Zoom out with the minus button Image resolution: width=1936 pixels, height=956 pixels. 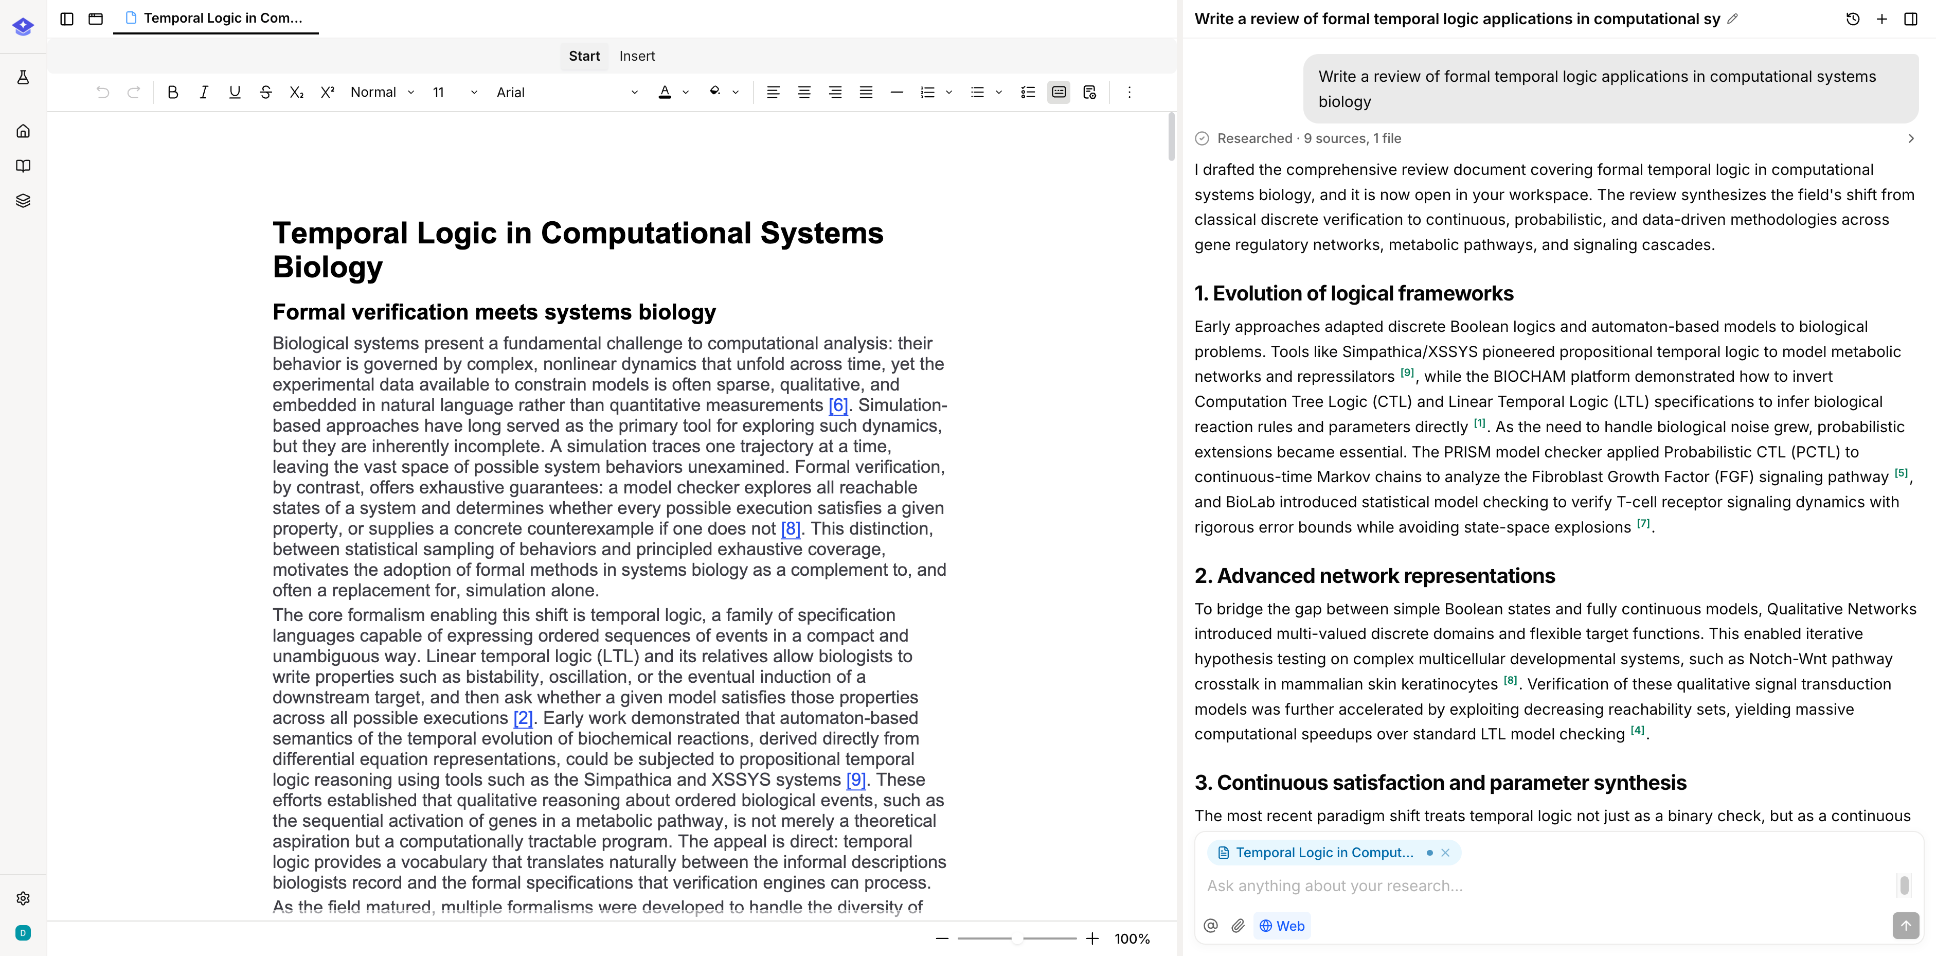[942, 938]
